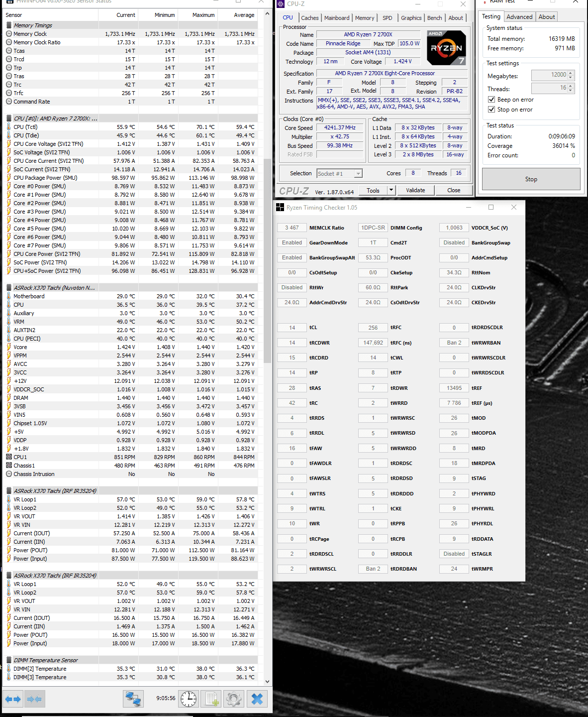This screenshot has width=588, height=717.
Task: Open the Tools dropdown arrow in CPU-Z
Action: [391, 190]
